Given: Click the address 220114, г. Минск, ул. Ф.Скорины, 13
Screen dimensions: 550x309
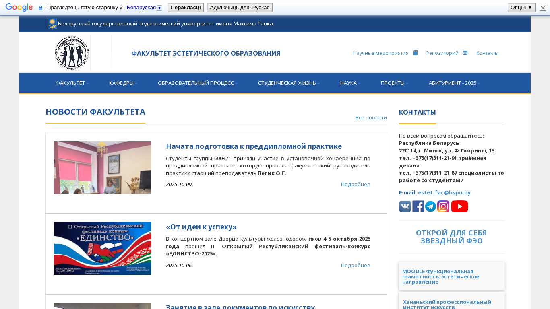Looking at the screenshot, I should [447, 150].
